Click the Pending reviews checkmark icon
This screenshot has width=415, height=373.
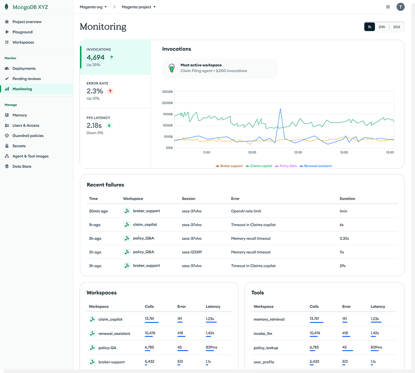point(7,79)
